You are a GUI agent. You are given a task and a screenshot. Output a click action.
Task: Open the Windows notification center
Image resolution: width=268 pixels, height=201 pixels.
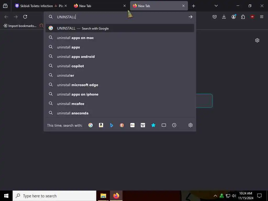pos(259,196)
